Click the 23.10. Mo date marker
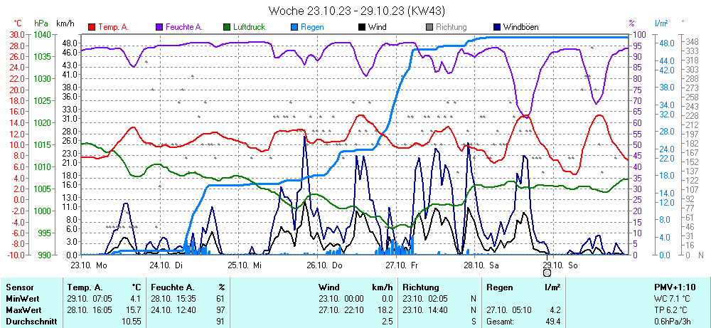This screenshot has height=328, width=711. [89, 265]
